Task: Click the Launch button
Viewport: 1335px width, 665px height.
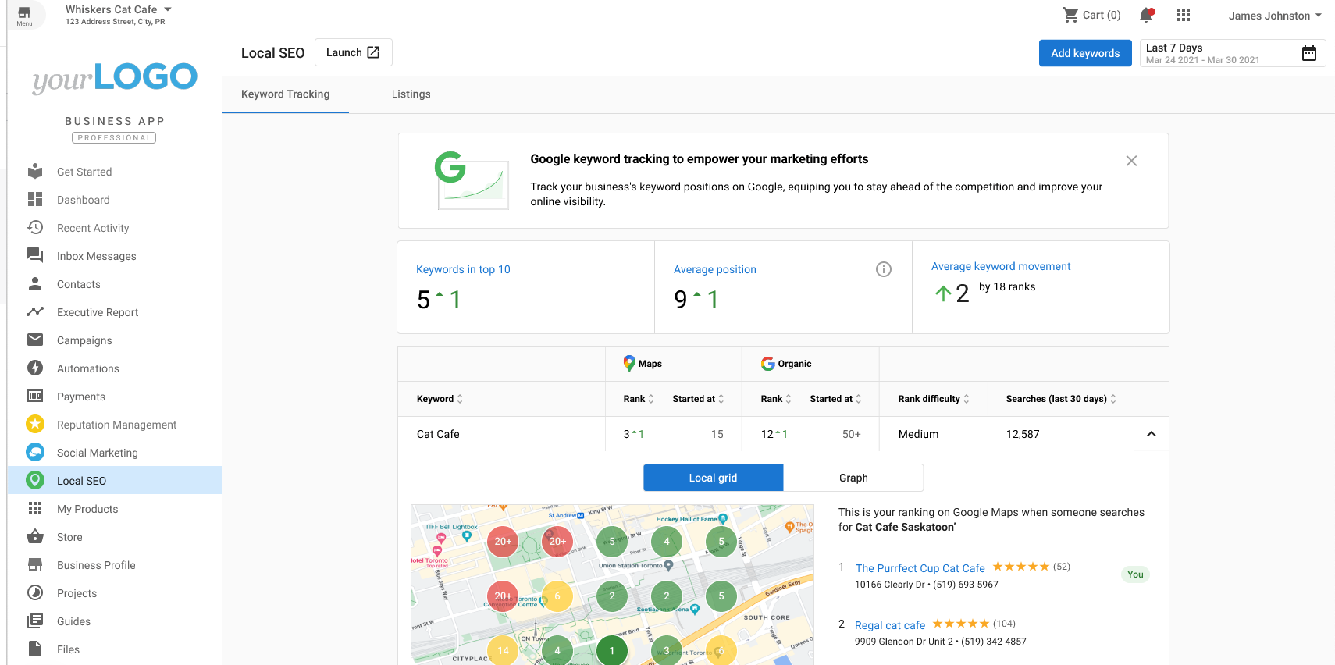Action: click(x=353, y=52)
